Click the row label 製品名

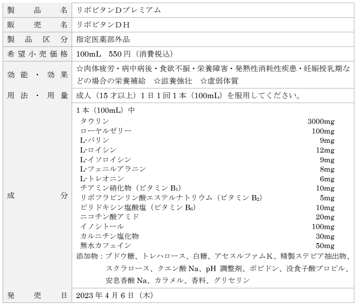coord(37,10)
